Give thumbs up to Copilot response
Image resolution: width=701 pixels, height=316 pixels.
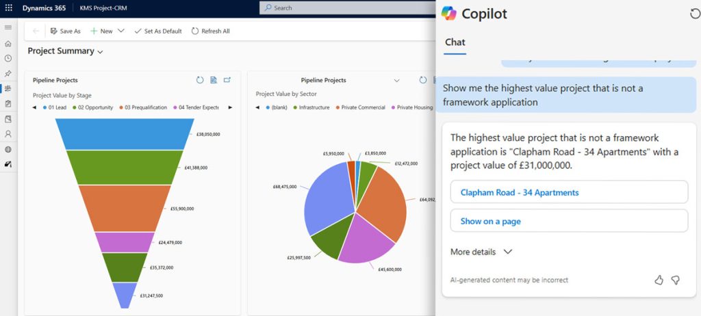point(659,280)
